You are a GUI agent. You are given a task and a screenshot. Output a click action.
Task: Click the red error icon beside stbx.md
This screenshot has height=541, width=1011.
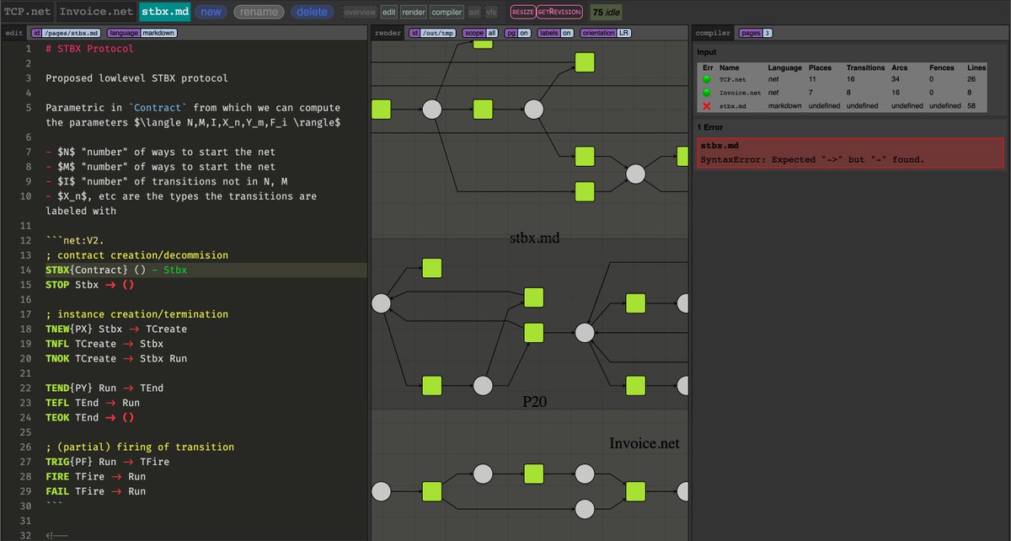[x=706, y=106]
